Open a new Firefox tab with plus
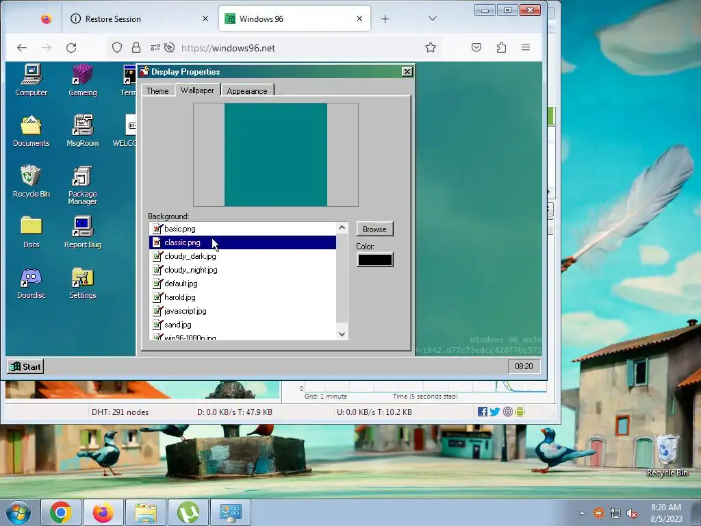The height and width of the screenshot is (526, 701). coord(385,18)
